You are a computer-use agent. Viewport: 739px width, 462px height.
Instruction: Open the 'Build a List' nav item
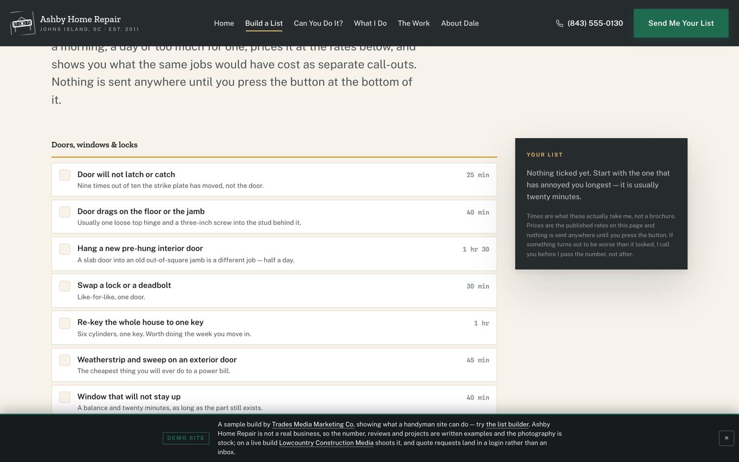pos(264,23)
